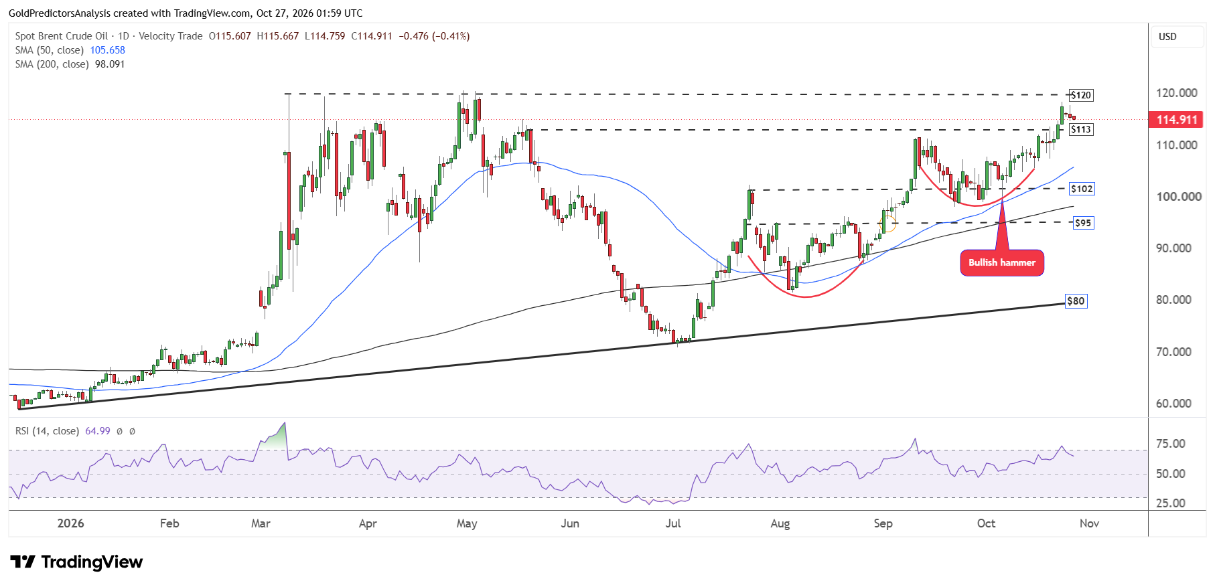The image size is (1215, 587).
Task: Click the RSI value 64.99
Action: tap(98, 431)
